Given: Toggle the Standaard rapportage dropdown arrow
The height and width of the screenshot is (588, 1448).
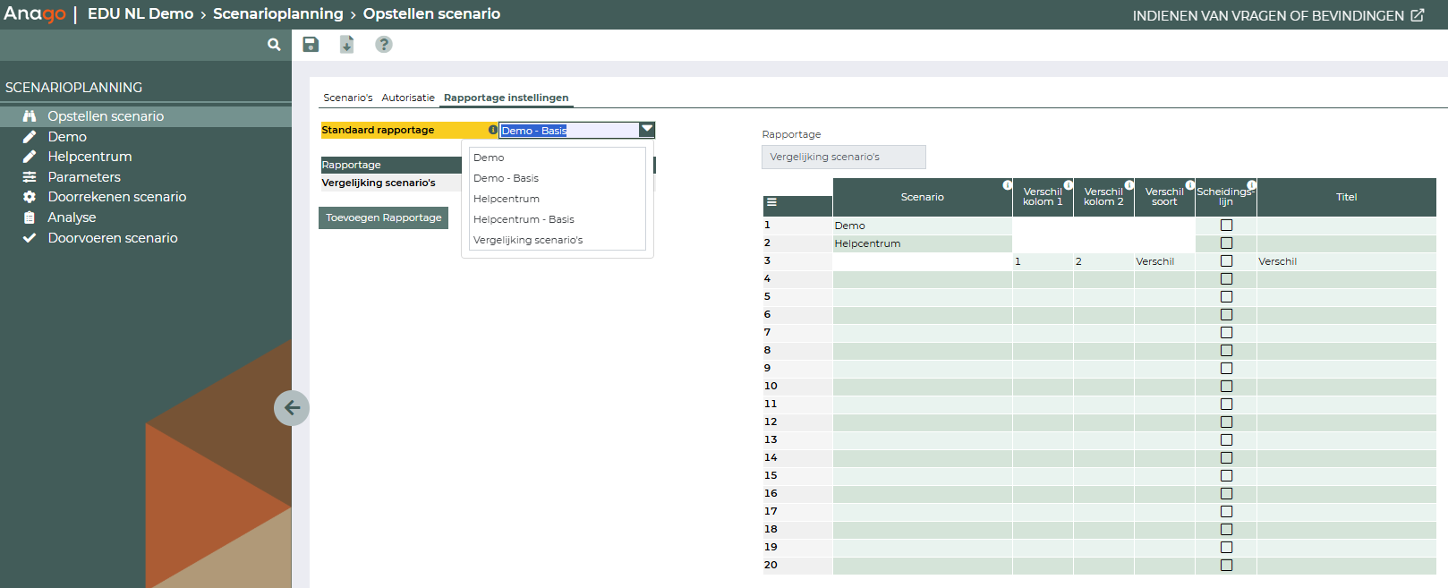Looking at the screenshot, I should 646,130.
